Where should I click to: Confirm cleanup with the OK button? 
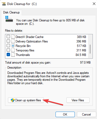65,115
